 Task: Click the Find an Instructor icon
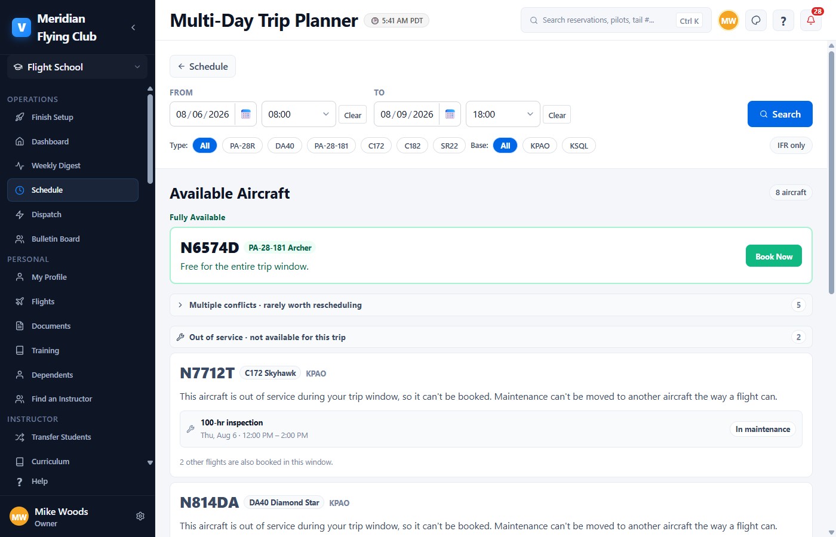pos(20,399)
